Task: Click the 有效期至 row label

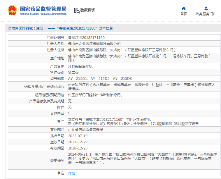Action: (57, 148)
